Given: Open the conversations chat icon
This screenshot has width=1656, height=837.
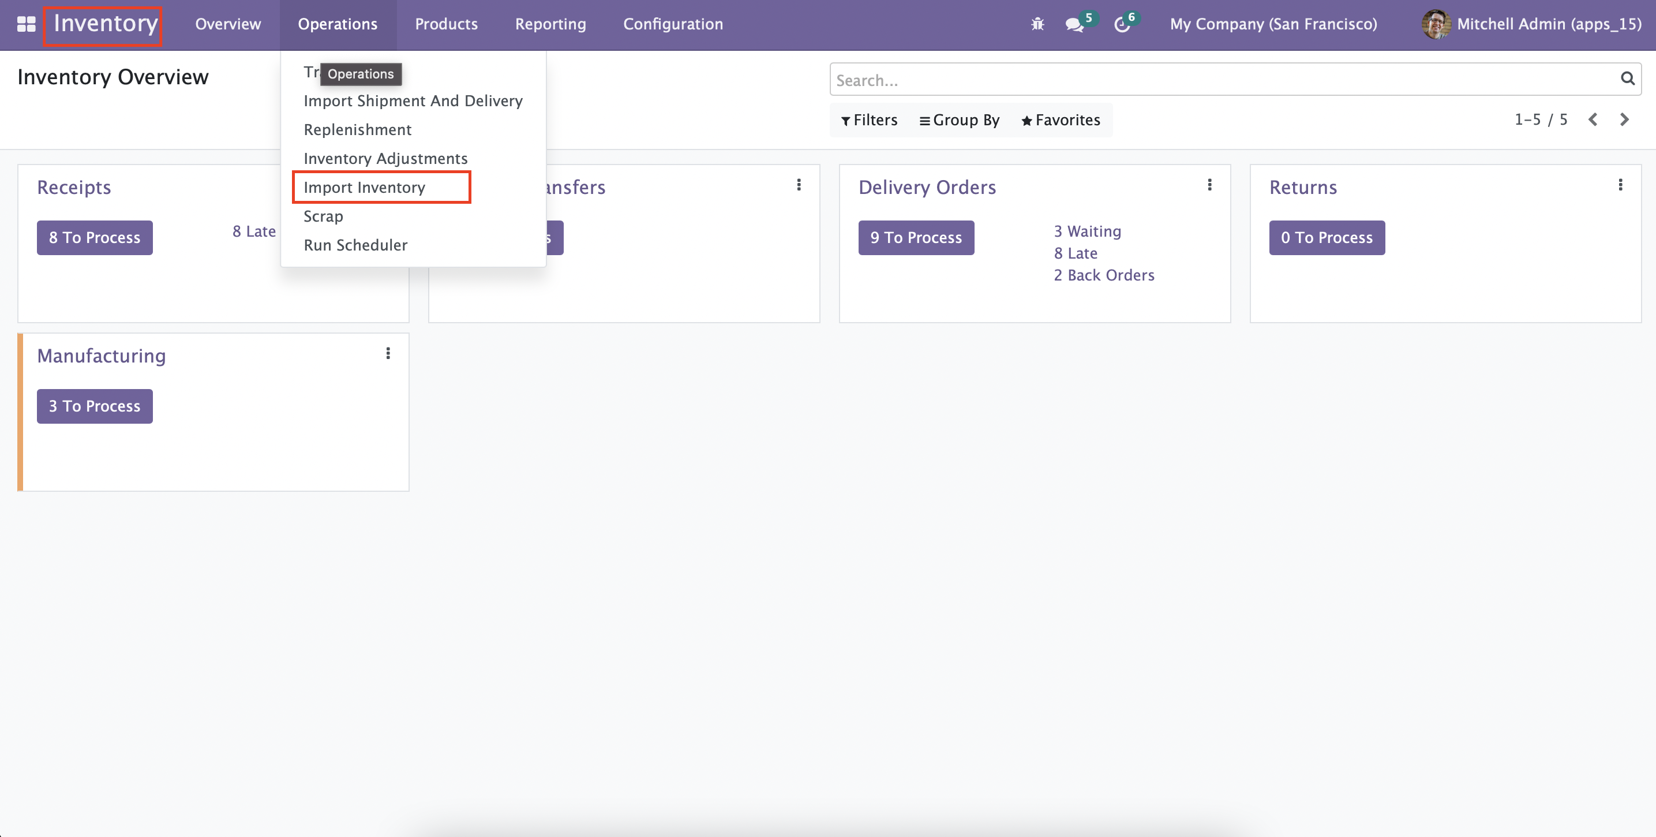Looking at the screenshot, I should [1074, 24].
